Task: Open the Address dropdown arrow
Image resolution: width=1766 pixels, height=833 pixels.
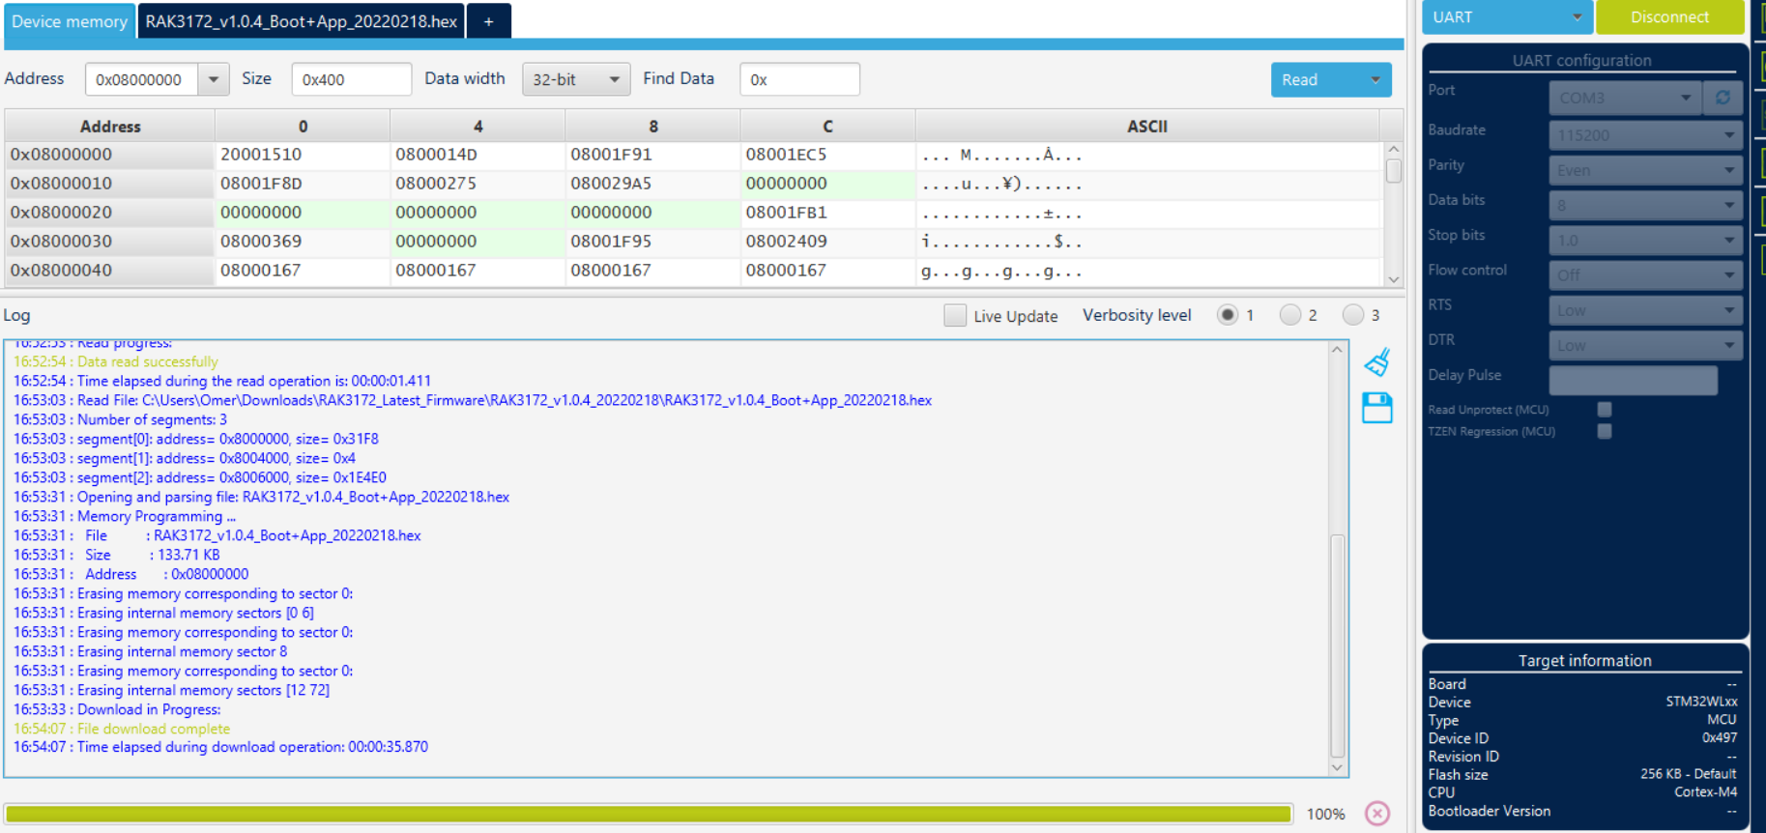Action: [x=213, y=79]
